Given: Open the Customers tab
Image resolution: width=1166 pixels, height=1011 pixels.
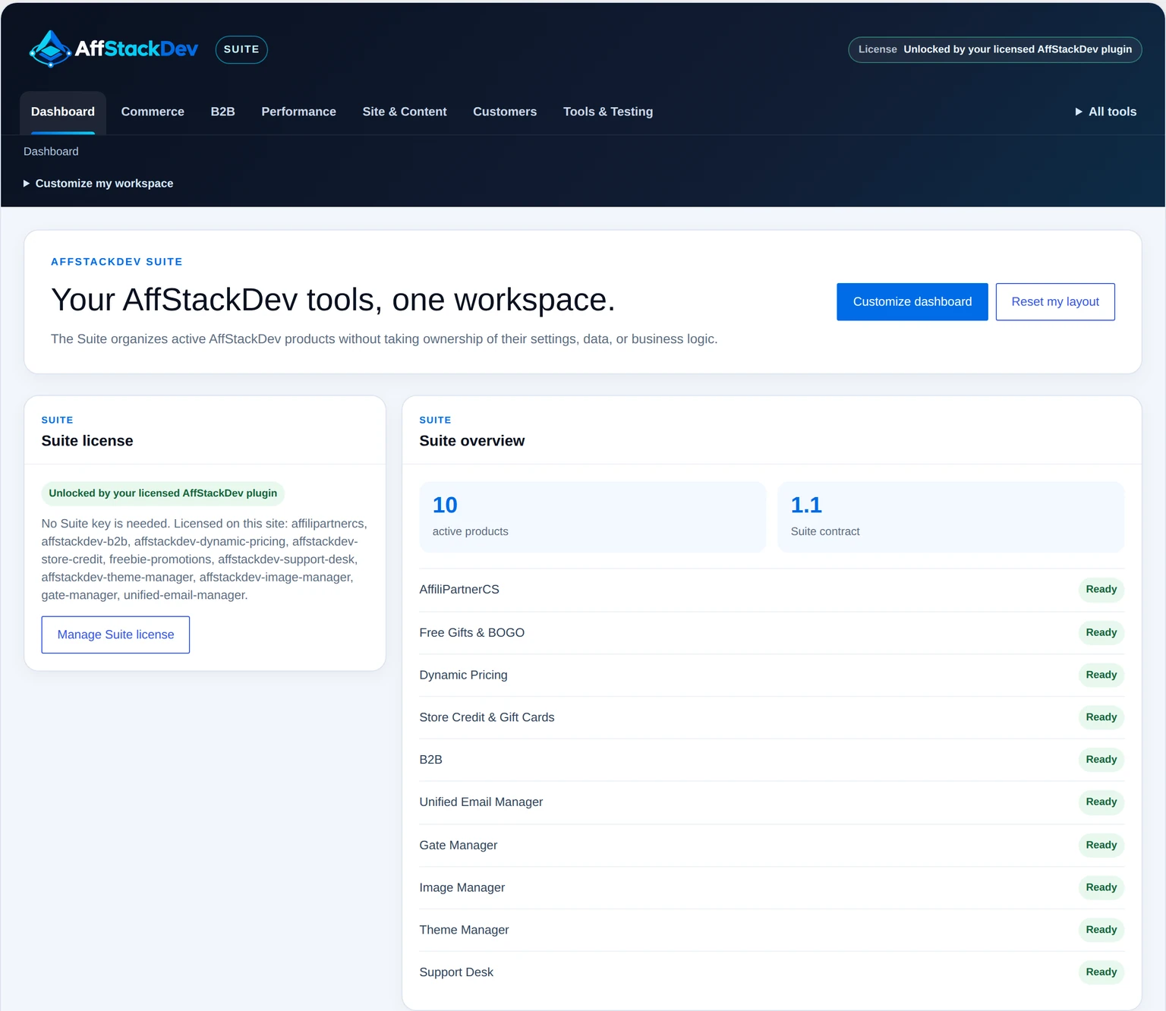Looking at the screenshot, I should coord(505,112).
